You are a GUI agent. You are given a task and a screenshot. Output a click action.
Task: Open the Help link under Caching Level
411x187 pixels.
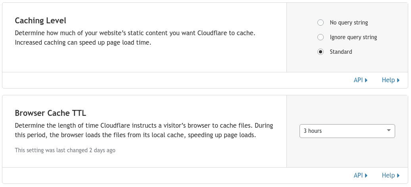(x=390, y=80)
